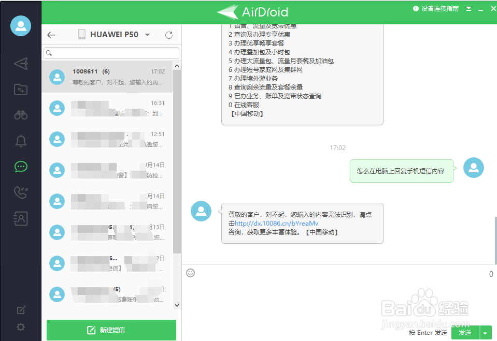Screen dimensions: 497x341
Task: Open the conversation timestamped 16:31
Action: coord(107,108)
